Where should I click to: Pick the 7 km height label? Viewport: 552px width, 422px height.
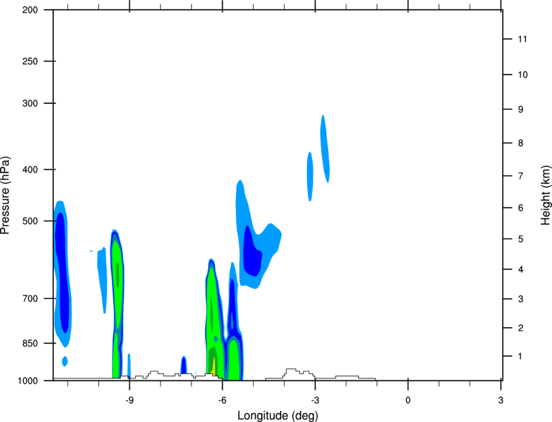point(521,176)
